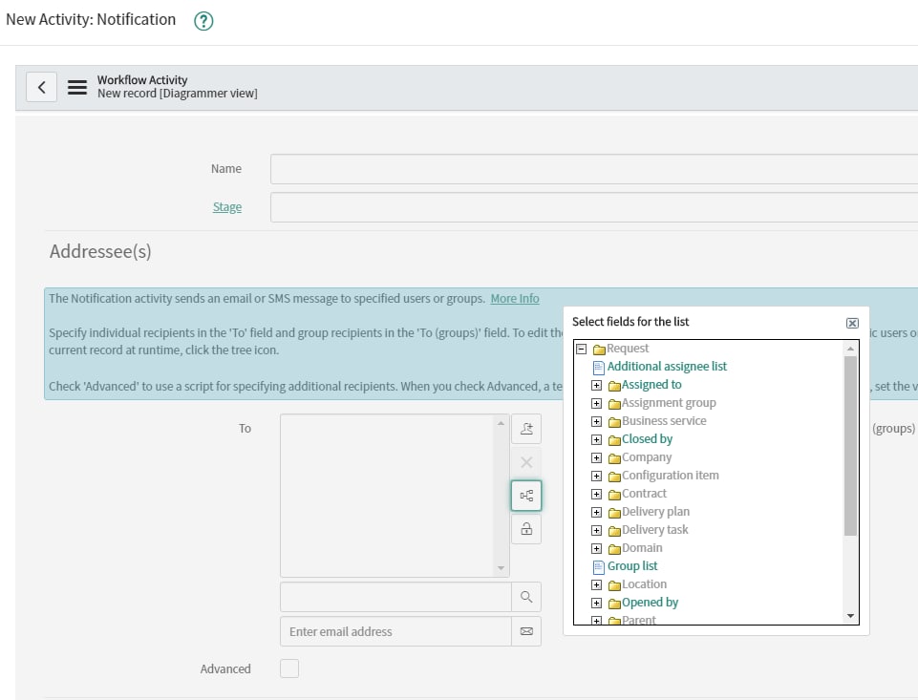918x700 pixels.
Task: Click the Opened by folder icon
Action: tap(614, 604)
